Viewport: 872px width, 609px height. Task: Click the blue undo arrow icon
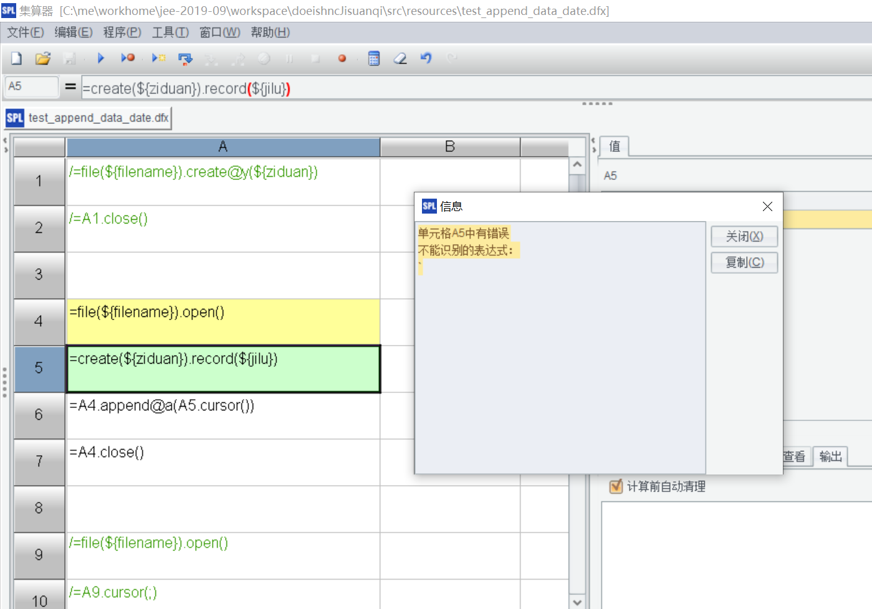426,59
